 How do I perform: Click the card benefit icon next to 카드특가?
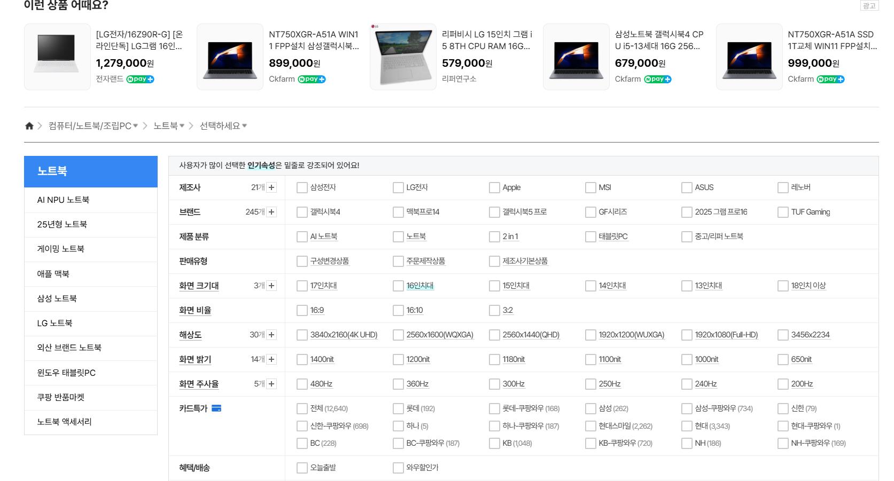coord(216,408)
